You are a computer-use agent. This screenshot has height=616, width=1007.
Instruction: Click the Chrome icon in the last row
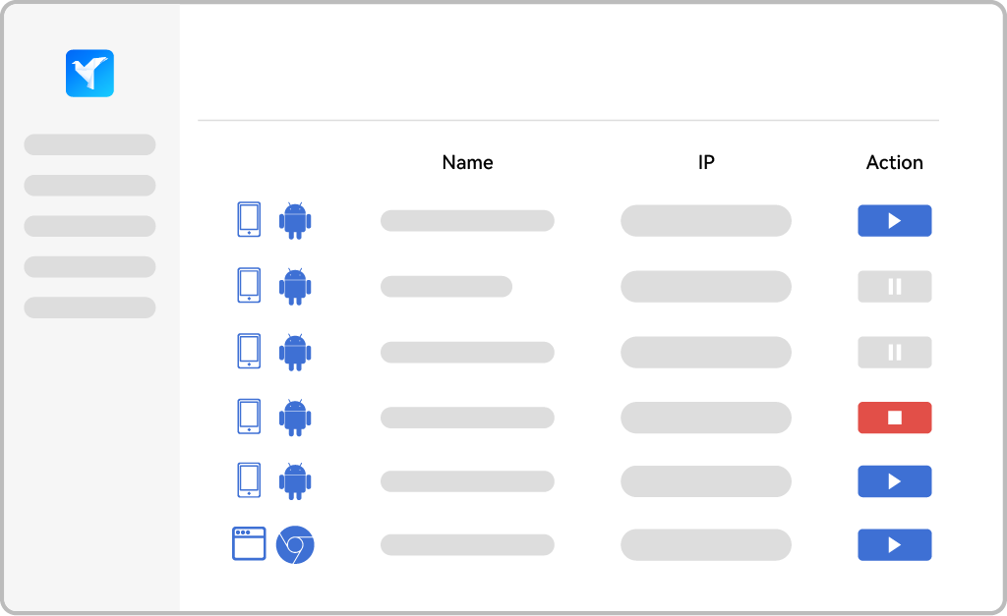(x=295, y=544)
